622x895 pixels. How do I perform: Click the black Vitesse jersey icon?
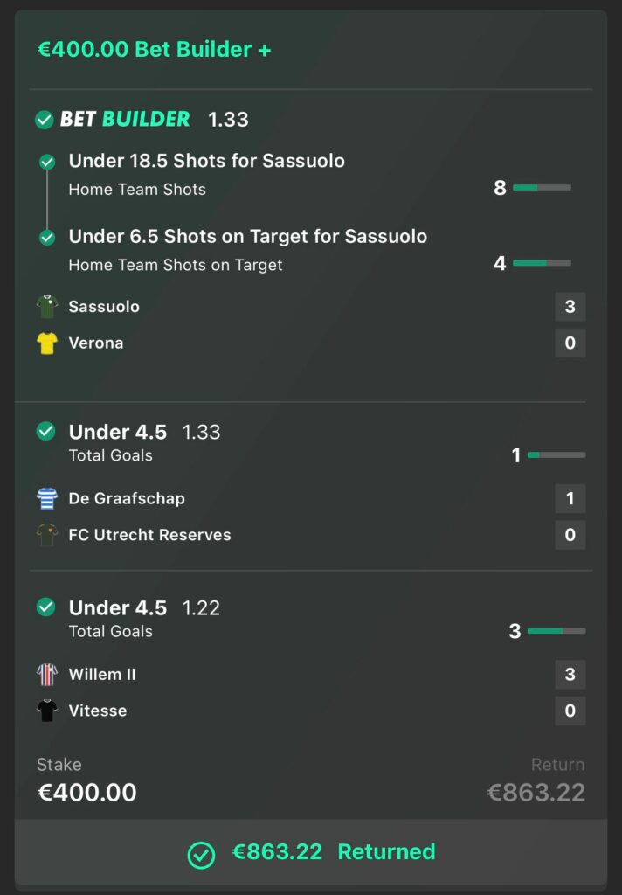tap(47, 711)
